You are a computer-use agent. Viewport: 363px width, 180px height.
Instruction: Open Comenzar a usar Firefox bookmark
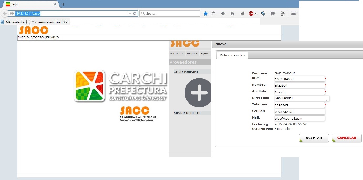point(49,22)
